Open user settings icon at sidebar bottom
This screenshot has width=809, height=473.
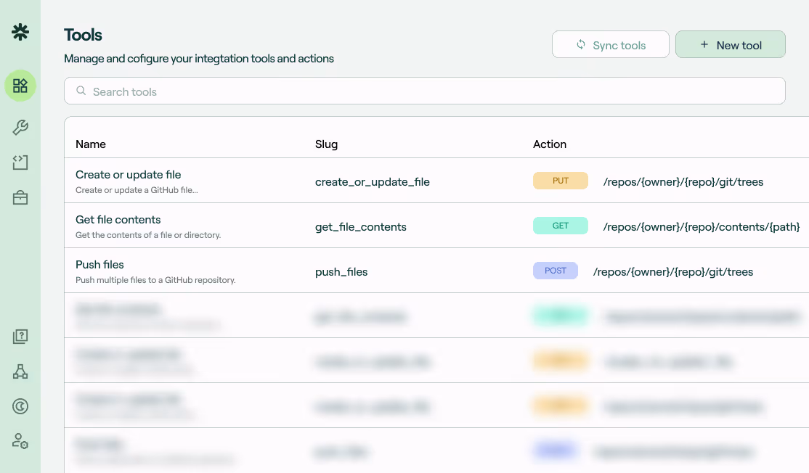(x=20, y=442)
